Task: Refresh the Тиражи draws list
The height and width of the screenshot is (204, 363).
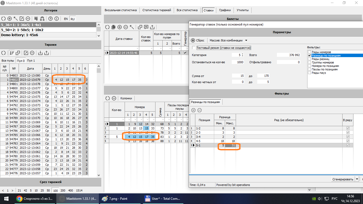Action: point(3,53)
